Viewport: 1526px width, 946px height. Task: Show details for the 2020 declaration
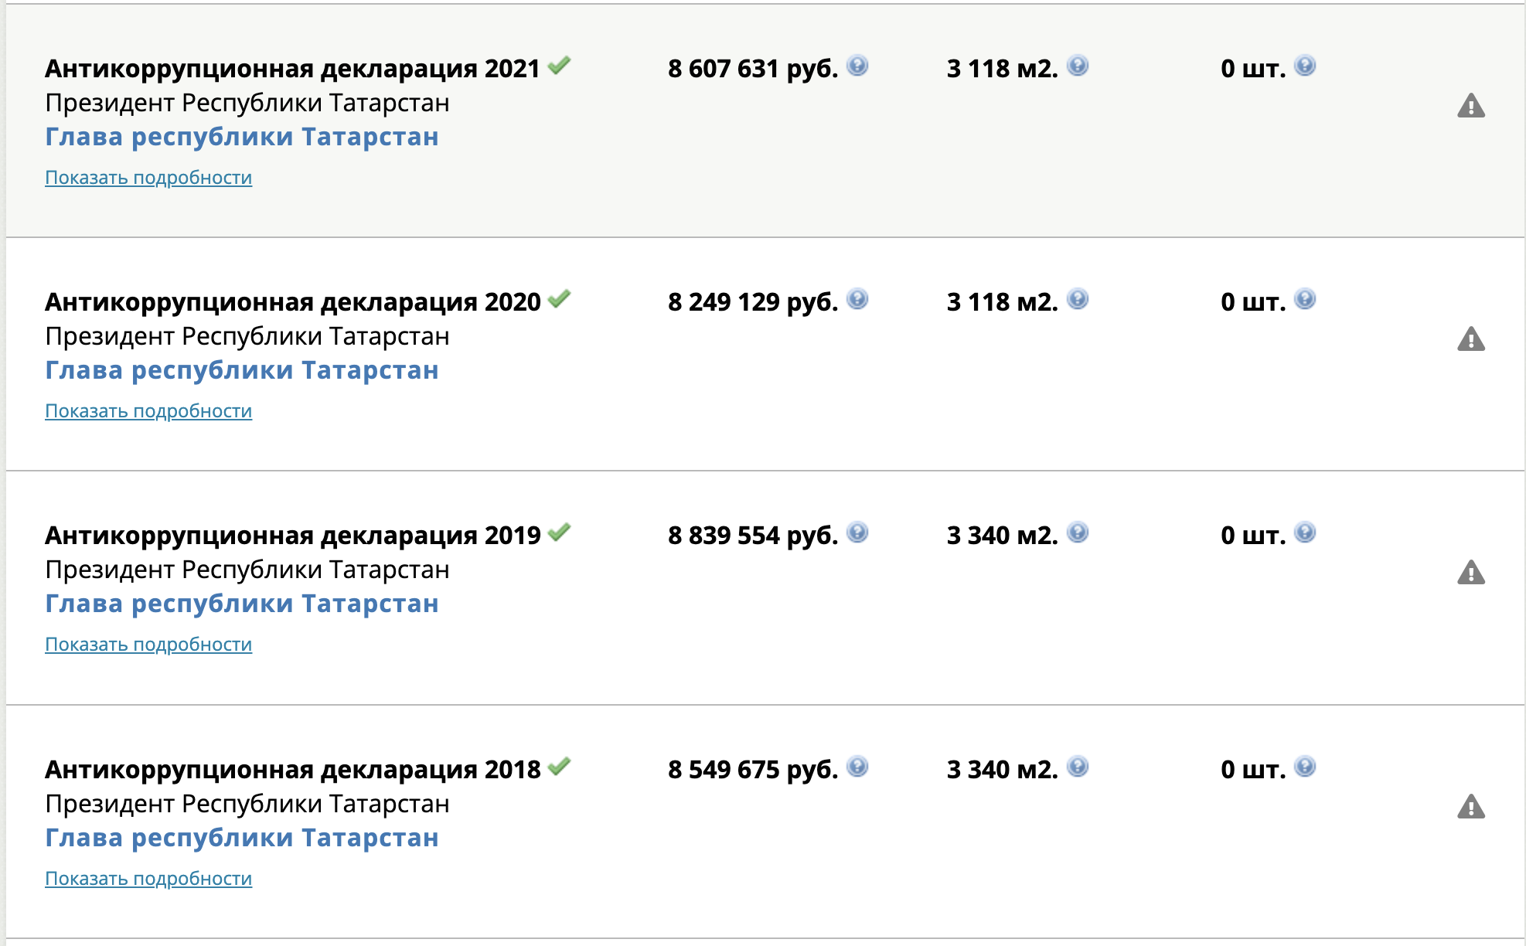148,411
